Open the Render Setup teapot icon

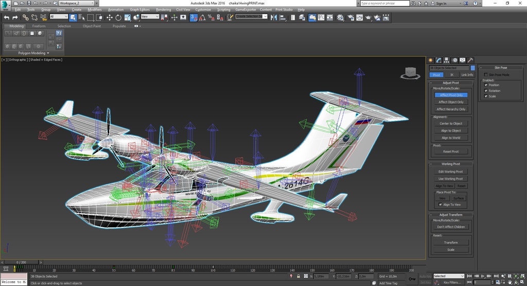(351, 18)
